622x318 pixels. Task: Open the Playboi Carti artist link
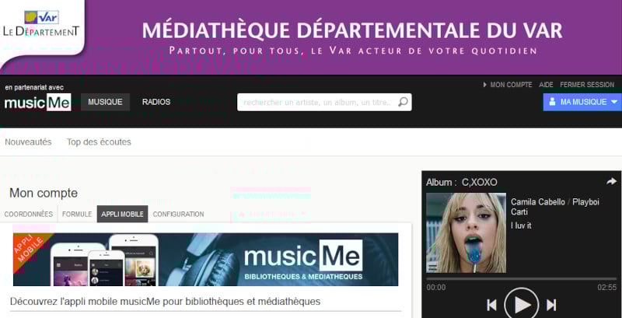[x=554, y=207]
